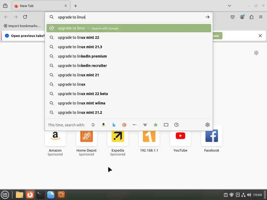Search history with the clock icon
Viewport: 267px width, 200px height.
point(177,125)
